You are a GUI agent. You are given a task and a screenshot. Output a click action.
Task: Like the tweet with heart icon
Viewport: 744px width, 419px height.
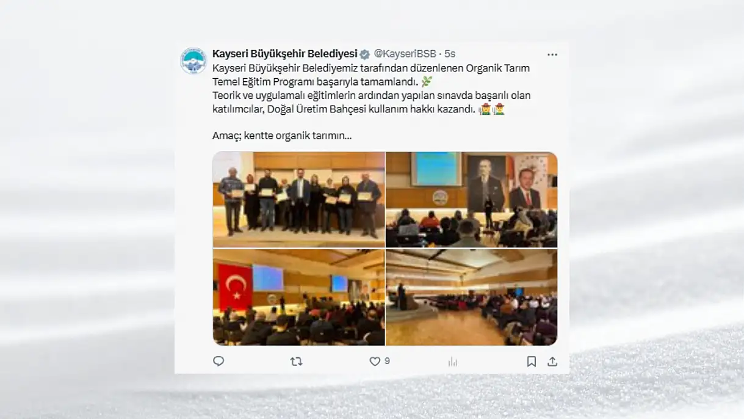tap(375, 362)
